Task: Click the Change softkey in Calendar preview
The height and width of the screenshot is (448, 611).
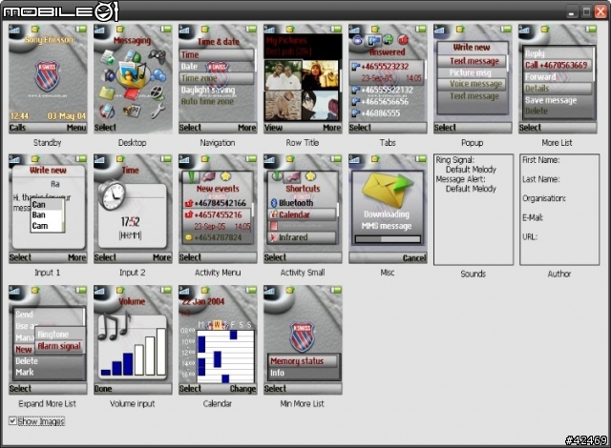Action: 242,389
